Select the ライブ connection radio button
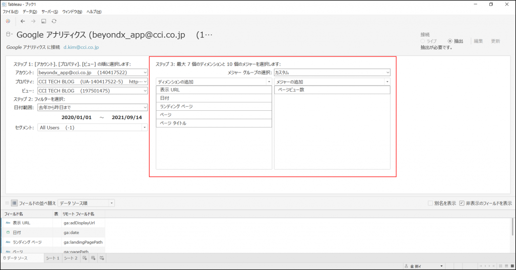The height and width of the screenshot is (270, 516). 423,41
